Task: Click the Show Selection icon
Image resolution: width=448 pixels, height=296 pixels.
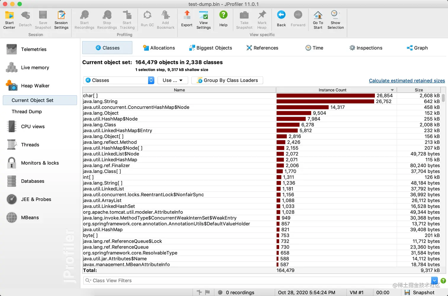Action: point(335,20)
